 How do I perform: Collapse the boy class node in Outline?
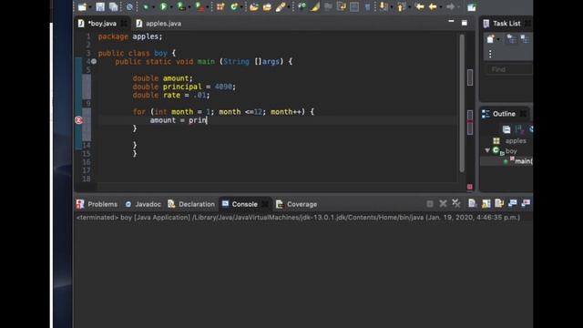click(487, 150)
